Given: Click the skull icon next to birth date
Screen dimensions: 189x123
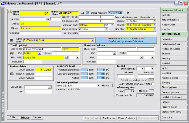Looking at the screenshot, I should tap(128, 13).
